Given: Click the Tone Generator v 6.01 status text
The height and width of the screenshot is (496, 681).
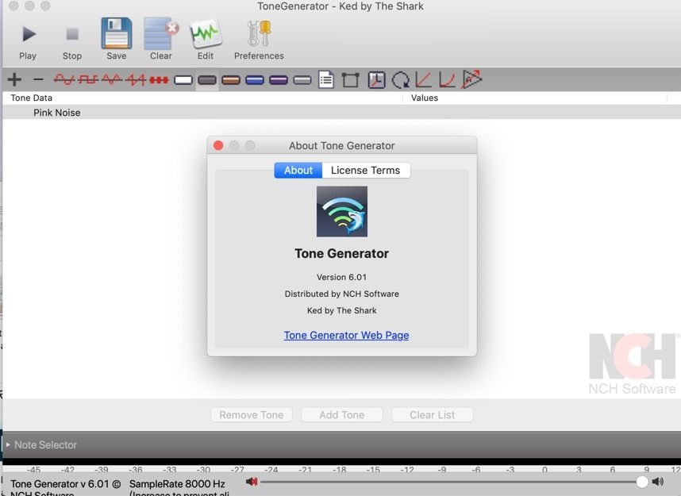Looking at the screenshot, I should pyautogui.click(x=66, y=484).
